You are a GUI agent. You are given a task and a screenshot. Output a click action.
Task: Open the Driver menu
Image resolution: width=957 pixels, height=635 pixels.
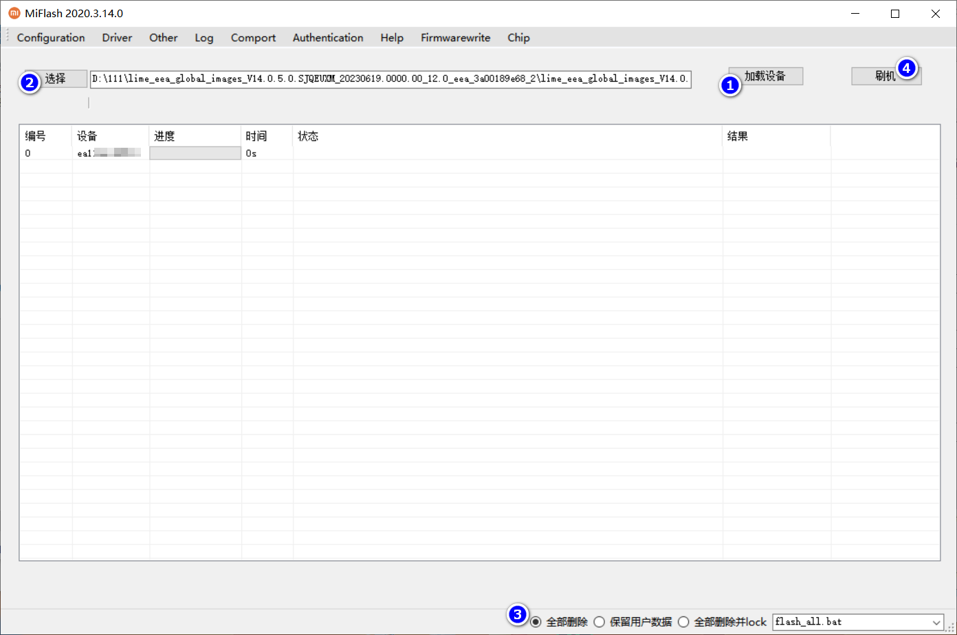click(117, 38)
